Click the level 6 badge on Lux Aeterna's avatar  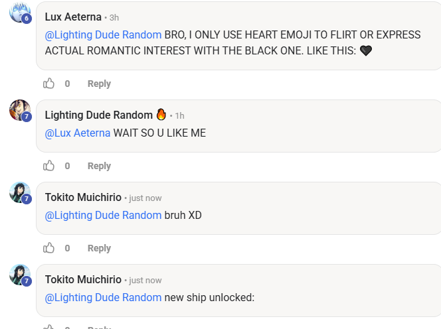27,19
